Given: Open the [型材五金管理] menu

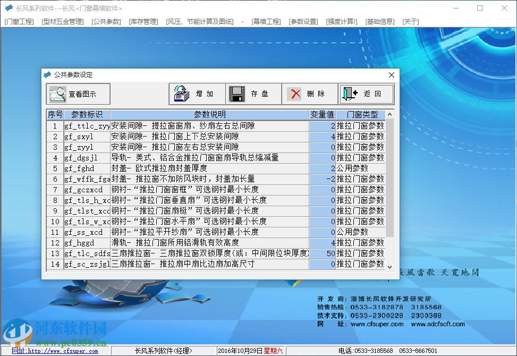Looking at the screenshot, I should tap(62, 21).
